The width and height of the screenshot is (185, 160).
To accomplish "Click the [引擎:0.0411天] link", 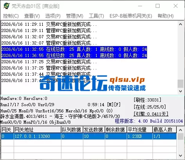I will 151,114.
